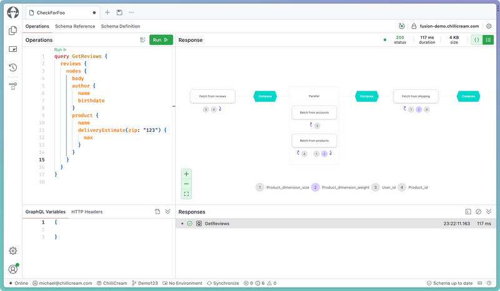Zoom out the query plan

click(186, 184)
